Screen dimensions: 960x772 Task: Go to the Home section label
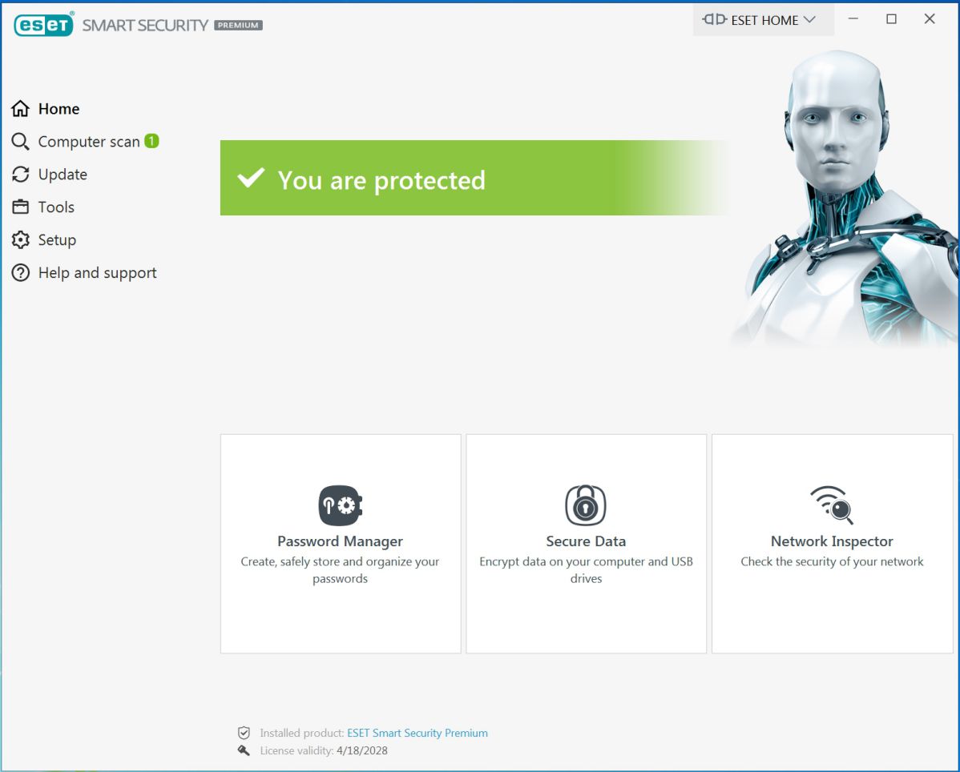[58, 109]
